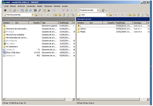Open the Remoto menu

tap(57, 6)
